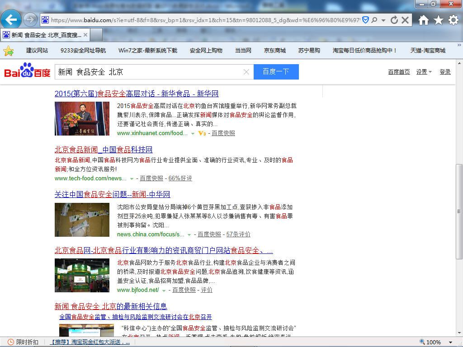Click the speaker podium thumbnail image

(82, 119)
